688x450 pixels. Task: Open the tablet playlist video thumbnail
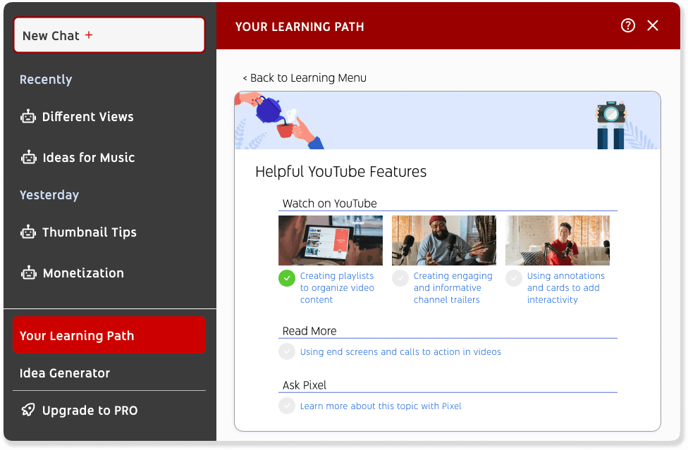331,240
